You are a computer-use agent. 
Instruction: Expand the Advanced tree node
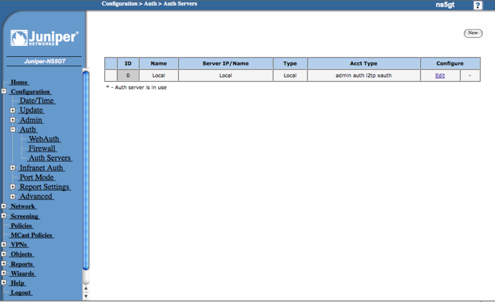coord(12,197)
